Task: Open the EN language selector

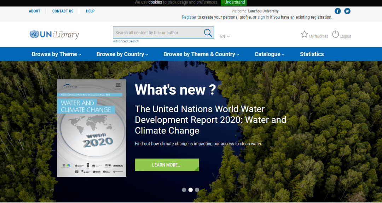Action: (x=225, y=36)
